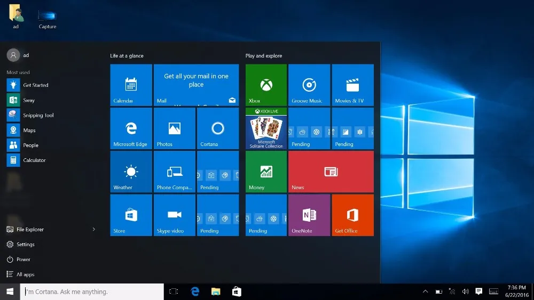Launch Snipping Tool from Most used
The width and height of the screenshot is (534, 300).
pos(51,115)
